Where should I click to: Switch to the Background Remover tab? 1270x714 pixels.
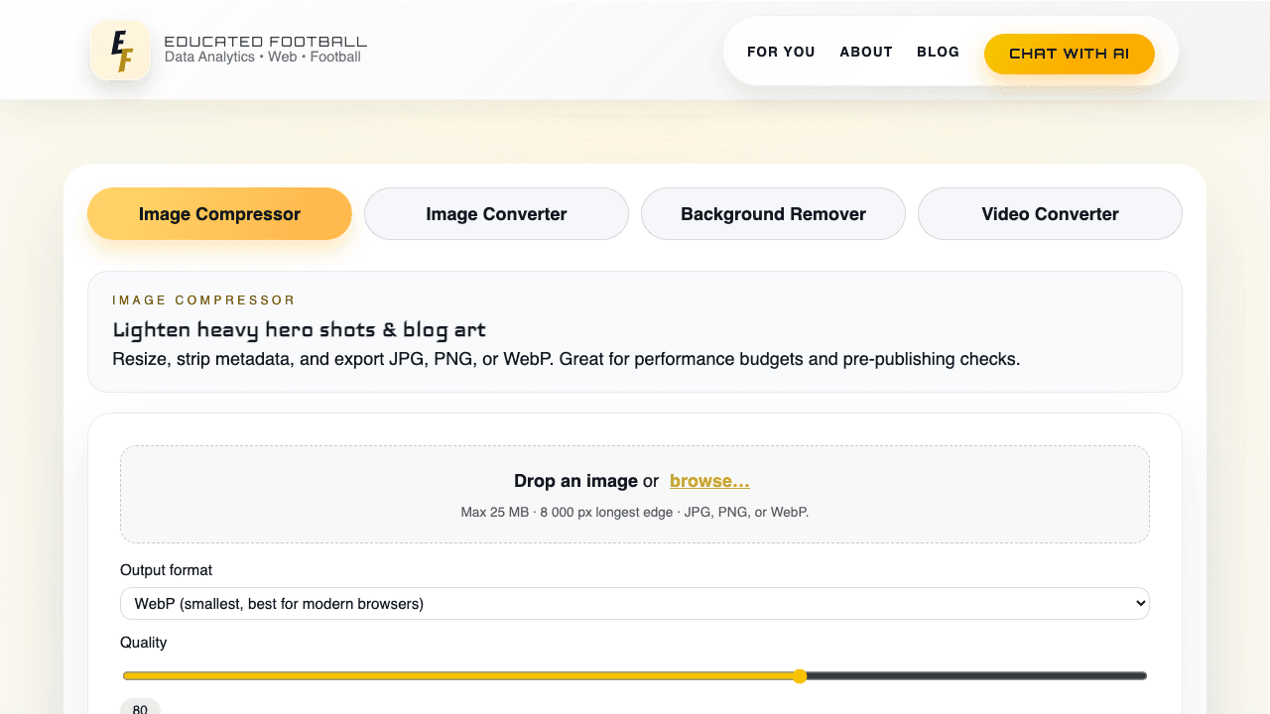[x=773, y=214]
